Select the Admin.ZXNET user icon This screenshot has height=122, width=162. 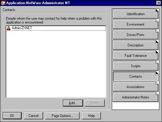pos(9,28)
